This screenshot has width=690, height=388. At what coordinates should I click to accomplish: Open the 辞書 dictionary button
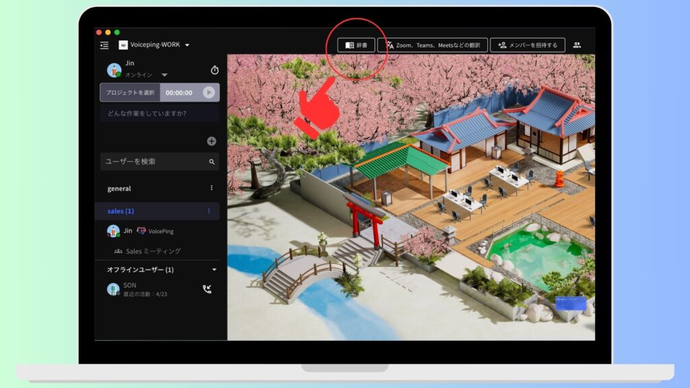point(356,45)
